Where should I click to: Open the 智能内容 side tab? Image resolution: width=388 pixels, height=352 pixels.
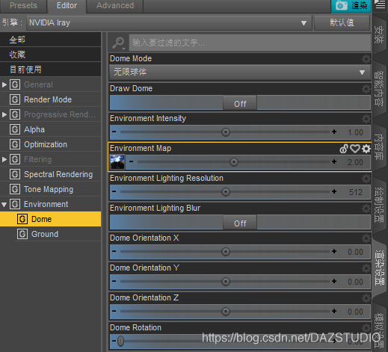[379, 88]
